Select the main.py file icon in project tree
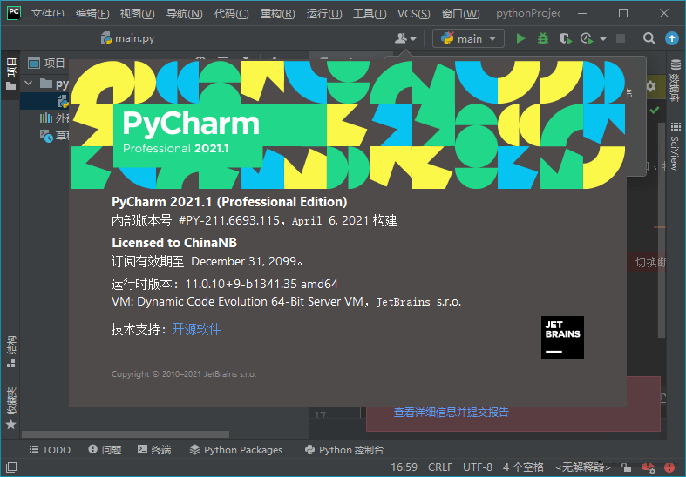686x477 pixels. [63, 101]
